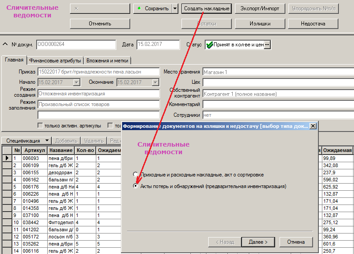Switch to Финансовые атрибуты tab
The height and width of the screenshot is (254, 354).
pos(55,61)
